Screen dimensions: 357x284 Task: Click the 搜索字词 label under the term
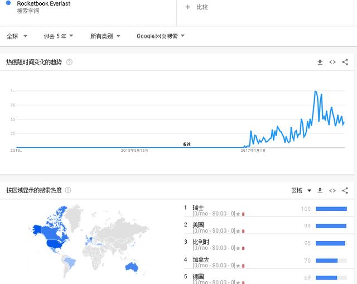(x=28, y=11)
